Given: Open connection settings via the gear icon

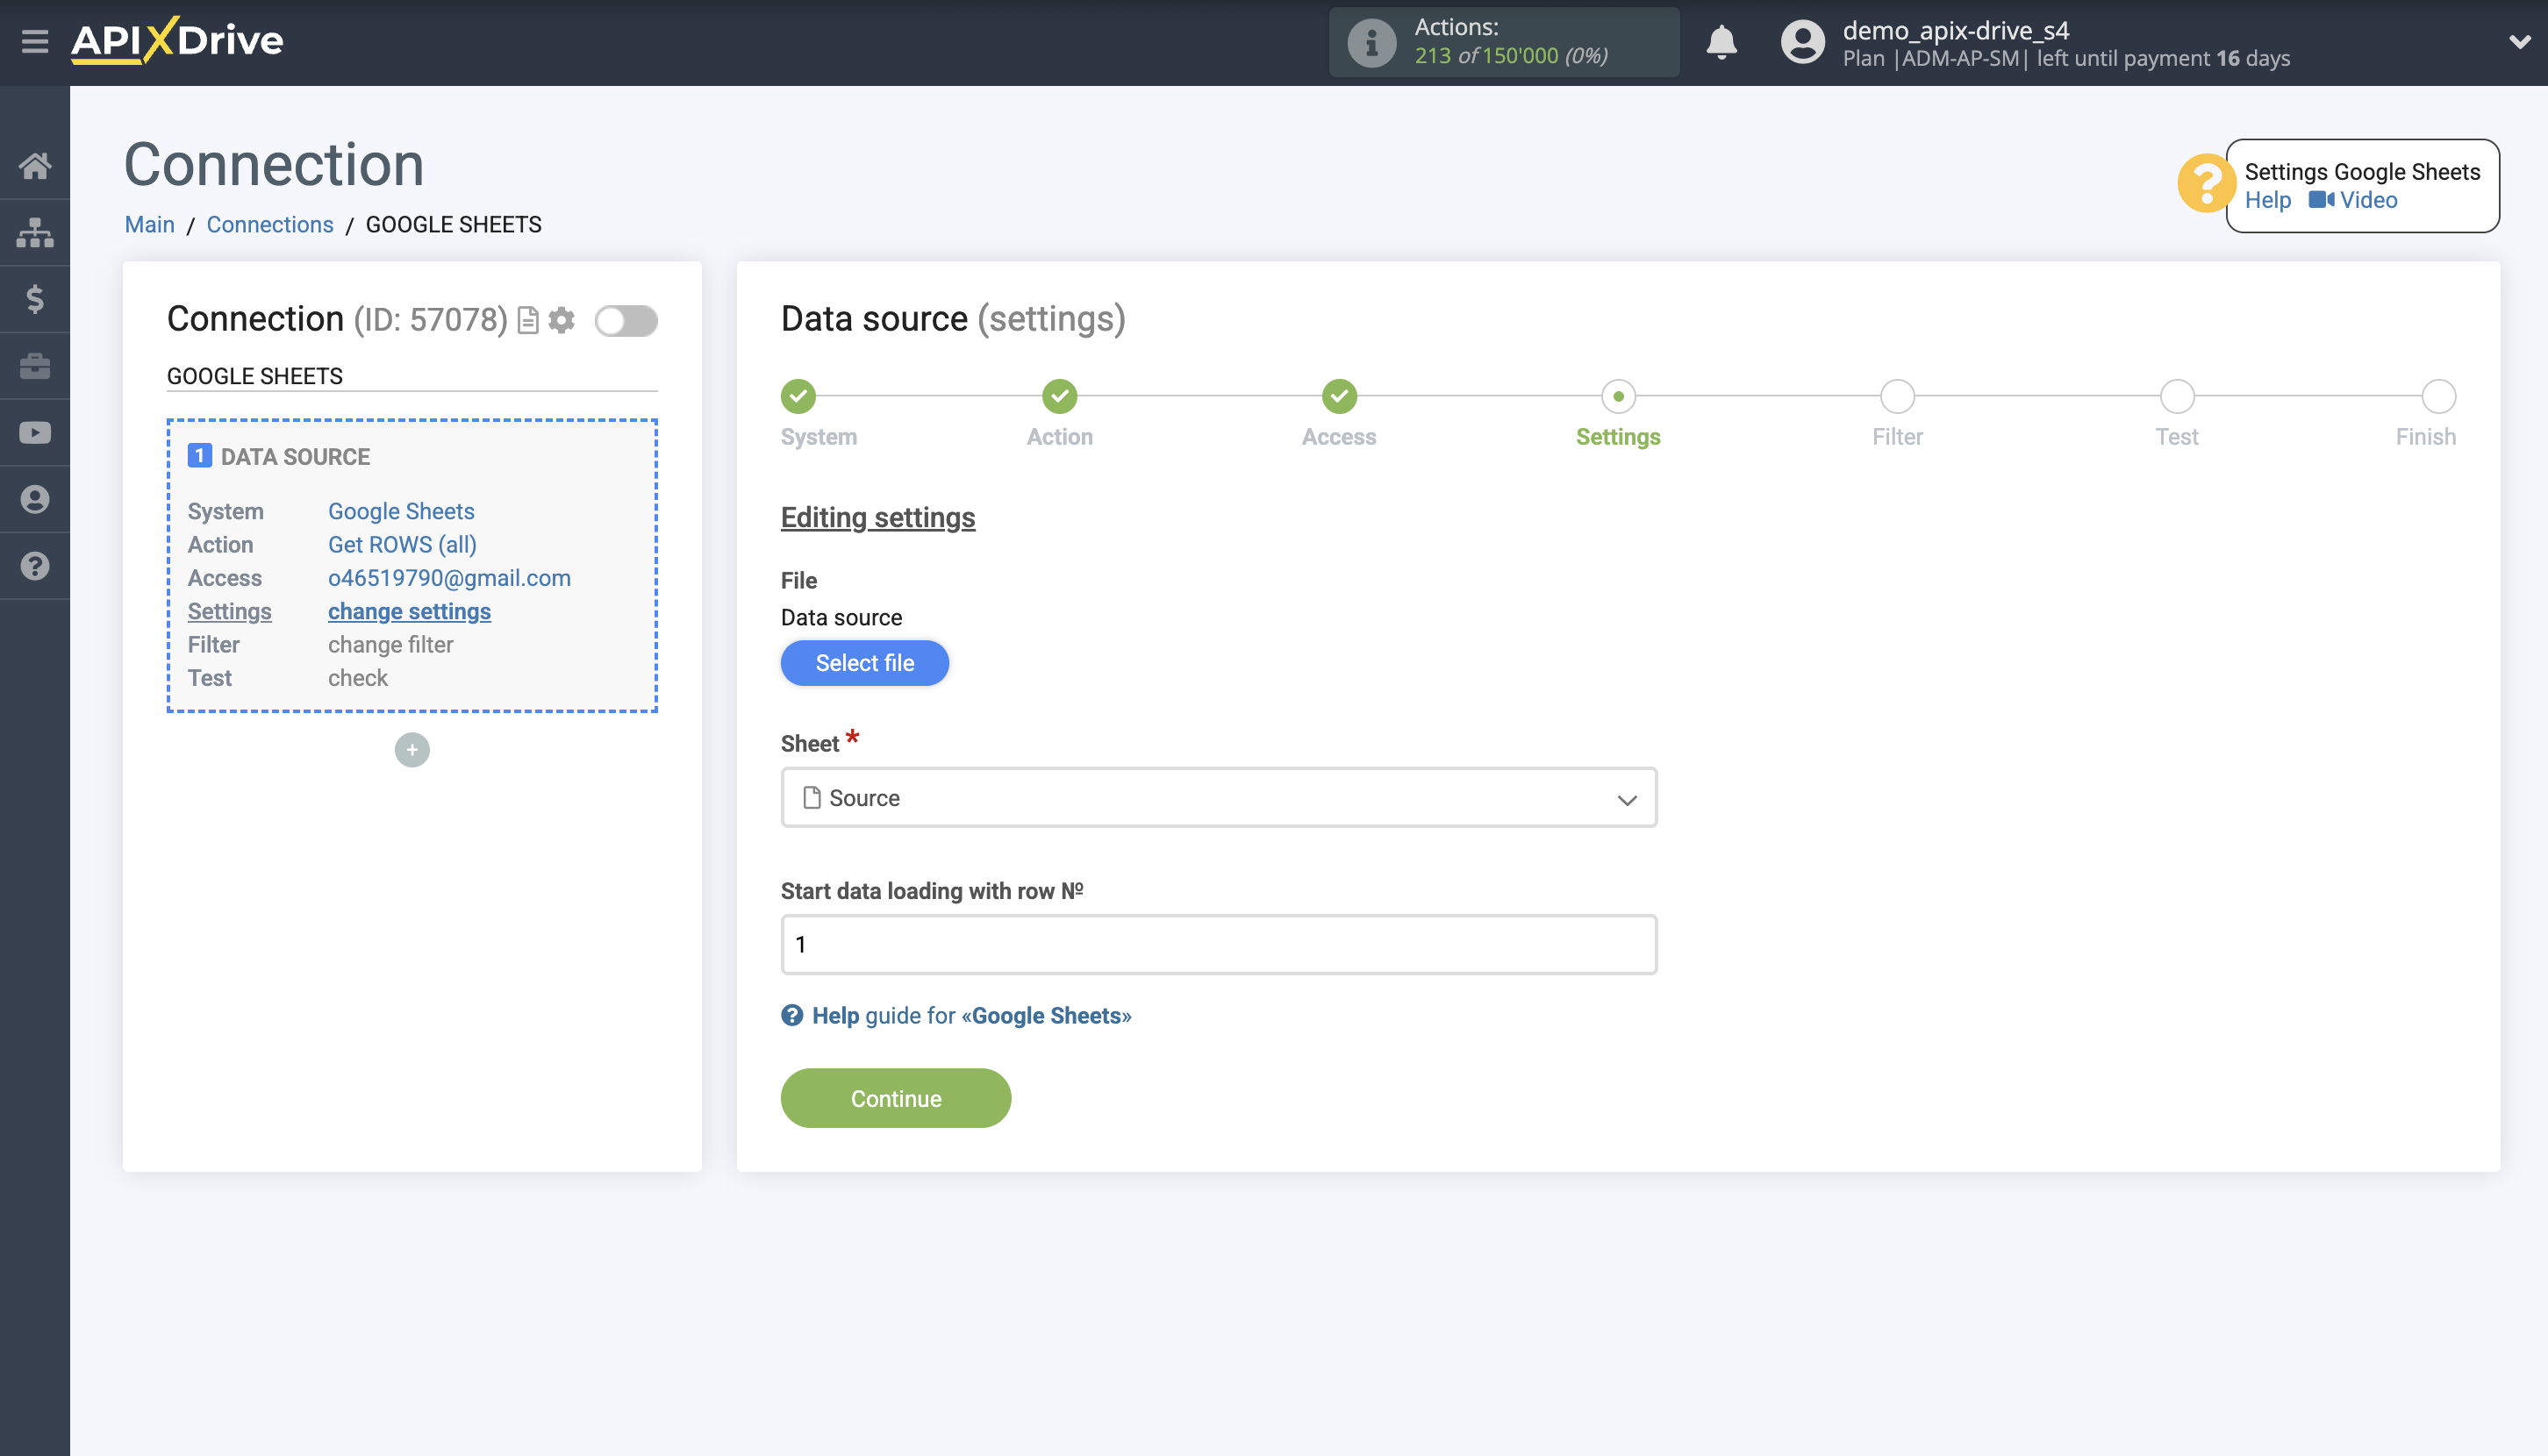Looking at the screenshot, I should pyautogui.click(x=562, y=320).
